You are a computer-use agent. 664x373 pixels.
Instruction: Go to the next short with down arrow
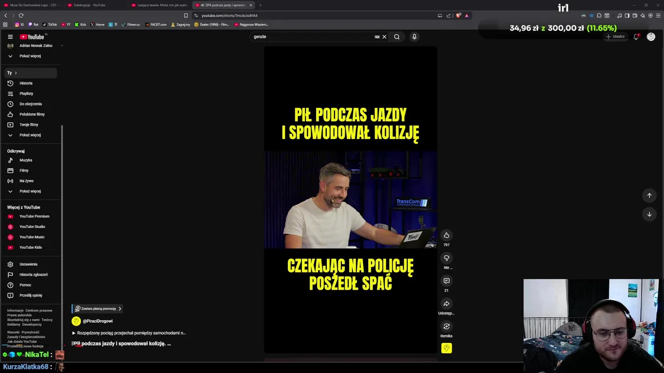[x=649, y=214]
